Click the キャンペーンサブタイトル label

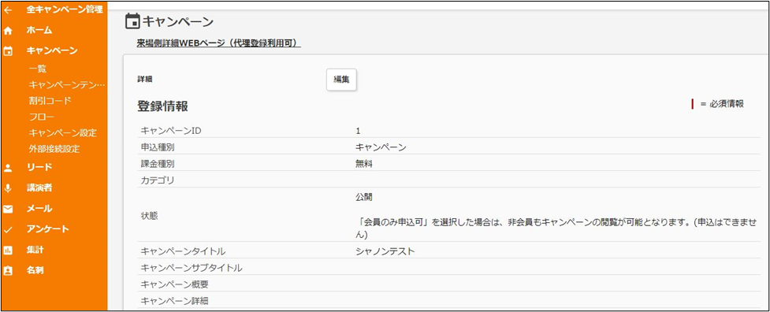coord(192,268)
